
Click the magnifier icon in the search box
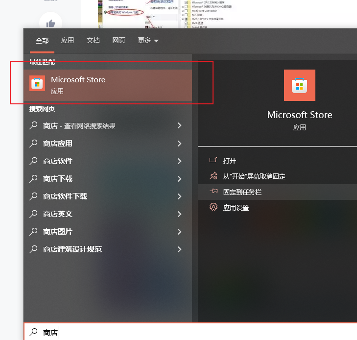point(33,332)
